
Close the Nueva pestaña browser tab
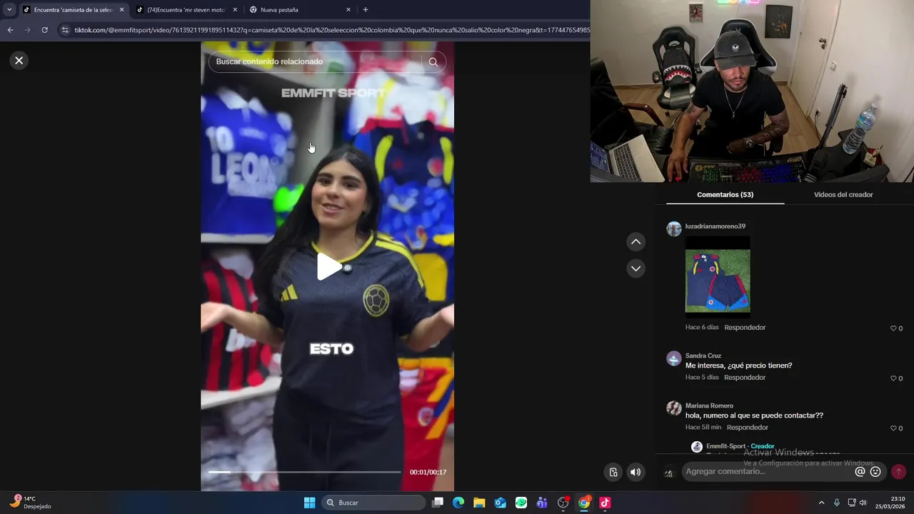point(348,10)
